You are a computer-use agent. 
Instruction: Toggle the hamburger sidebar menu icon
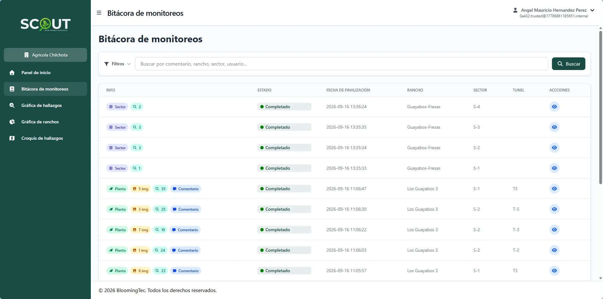pyautogui.click(x=99, y=13)
